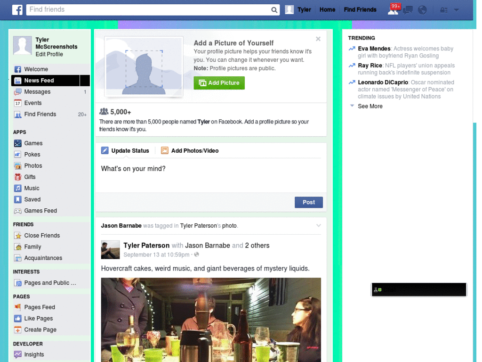Click Tyler Paterson's name on the post
The width and height of the screenshot is (482, 362).
[146, 246]
